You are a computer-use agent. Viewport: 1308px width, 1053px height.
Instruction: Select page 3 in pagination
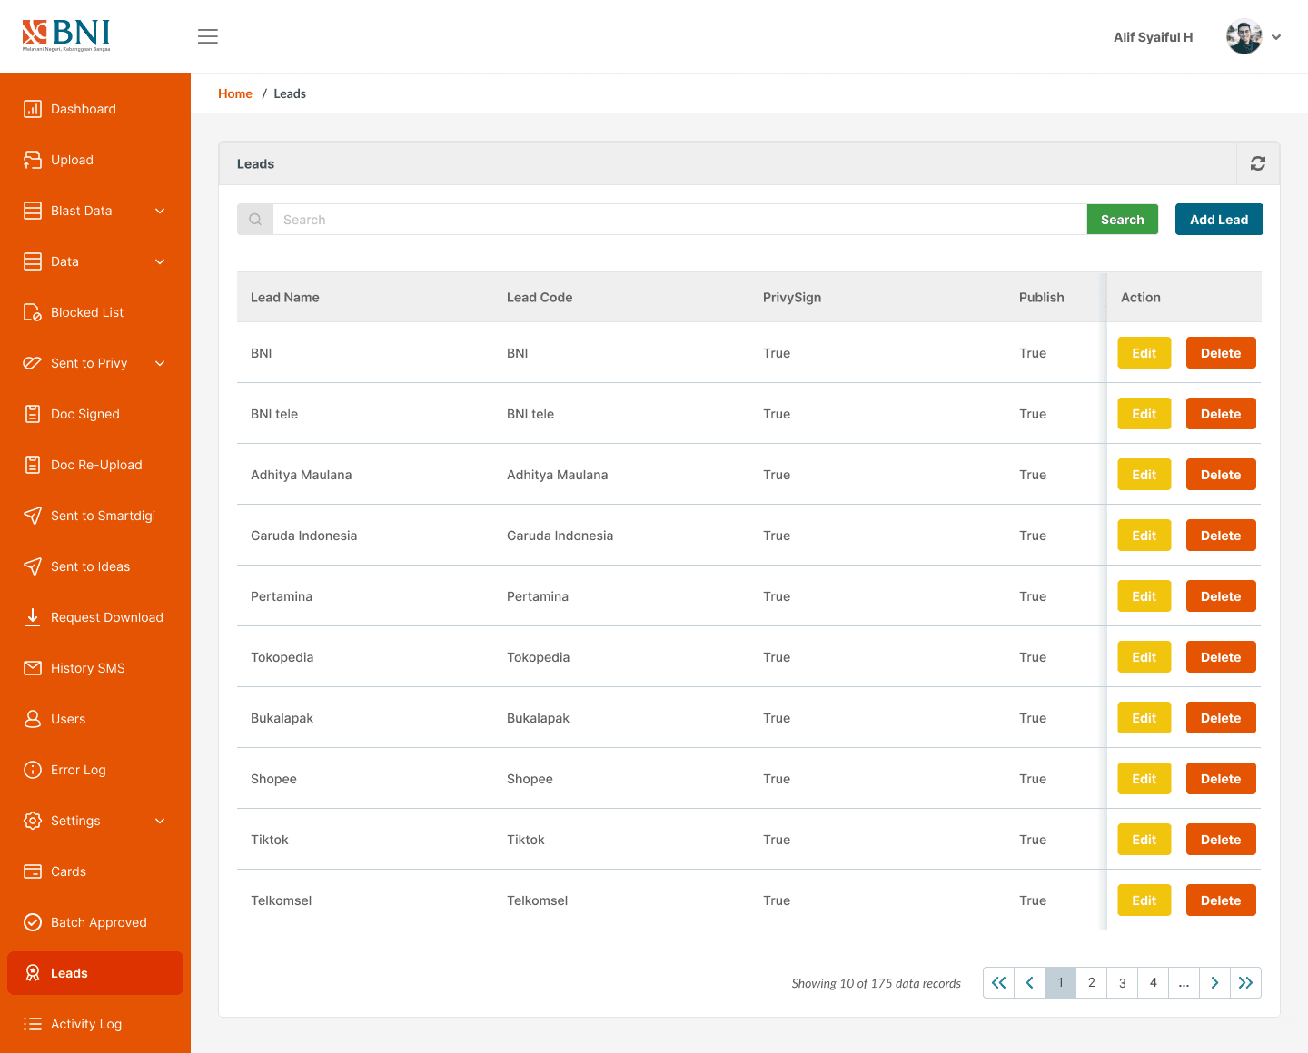pos(1122,982)
